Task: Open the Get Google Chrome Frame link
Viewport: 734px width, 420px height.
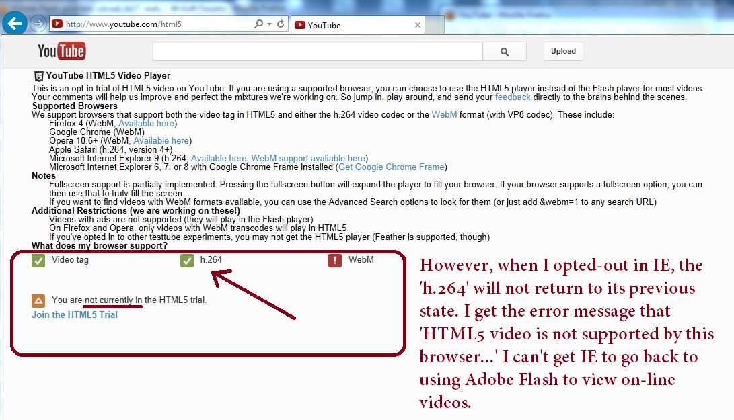Action: pos(392,167)
